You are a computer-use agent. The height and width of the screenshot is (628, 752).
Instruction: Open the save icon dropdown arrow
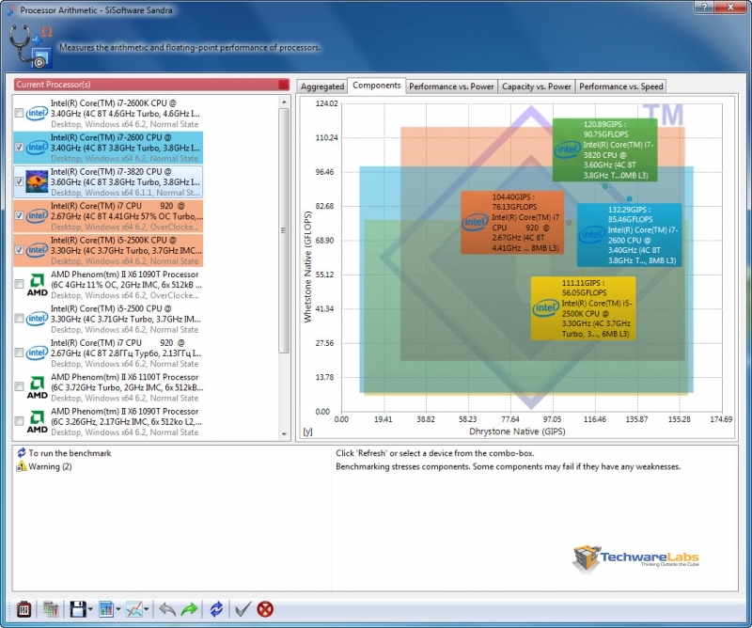point(90,610)
